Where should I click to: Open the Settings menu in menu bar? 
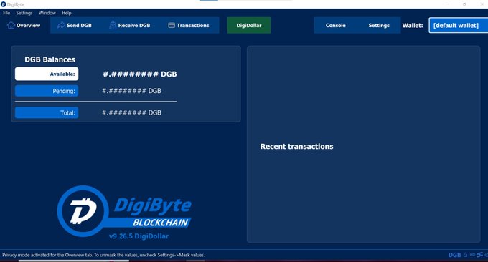tap(24, 13)
